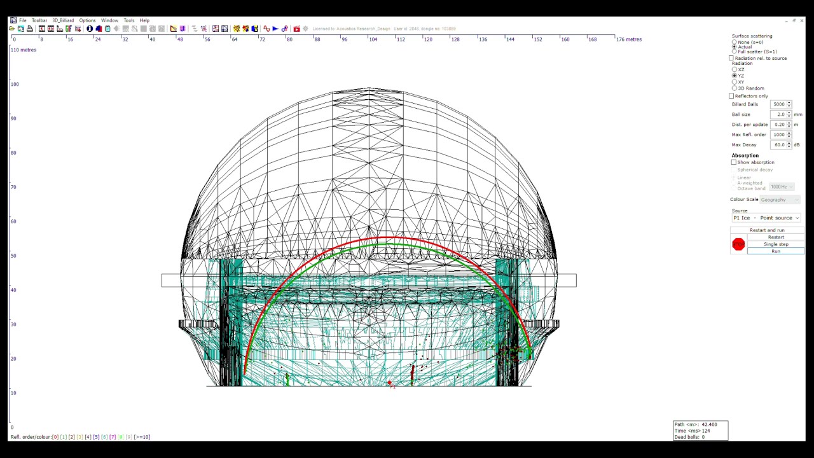Viewport: 814px width, 458px height.
Task: Click the purple [5] reflection order colour
Action: click(96, 437)
